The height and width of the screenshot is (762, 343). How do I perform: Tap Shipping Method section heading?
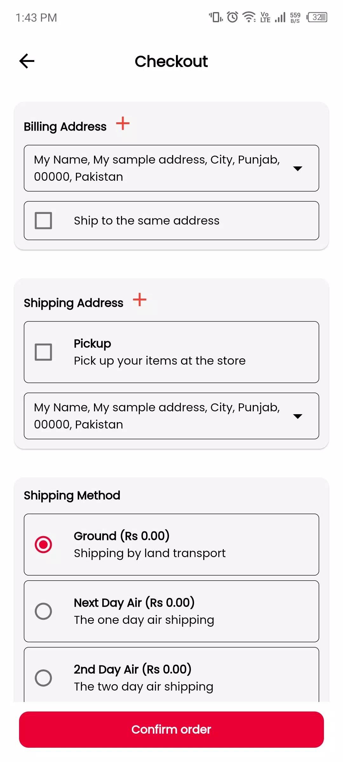(x=72, y=496)
